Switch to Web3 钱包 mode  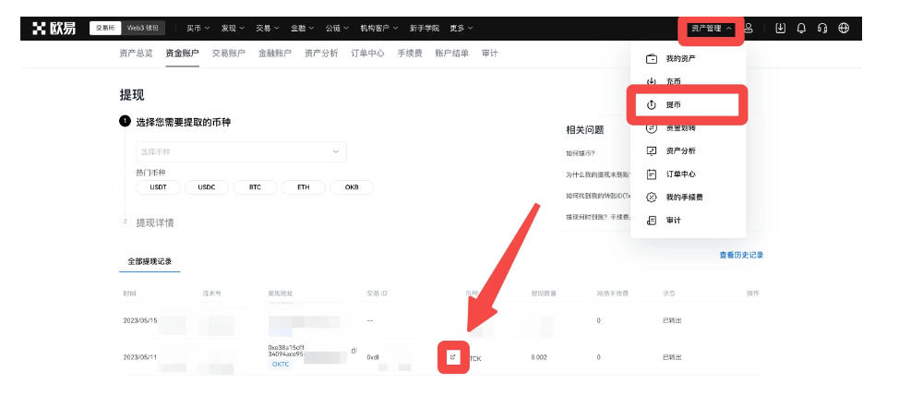(x=143, y=28)
